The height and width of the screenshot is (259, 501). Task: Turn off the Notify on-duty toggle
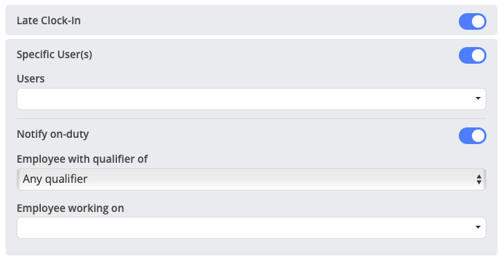click(472, 136)
